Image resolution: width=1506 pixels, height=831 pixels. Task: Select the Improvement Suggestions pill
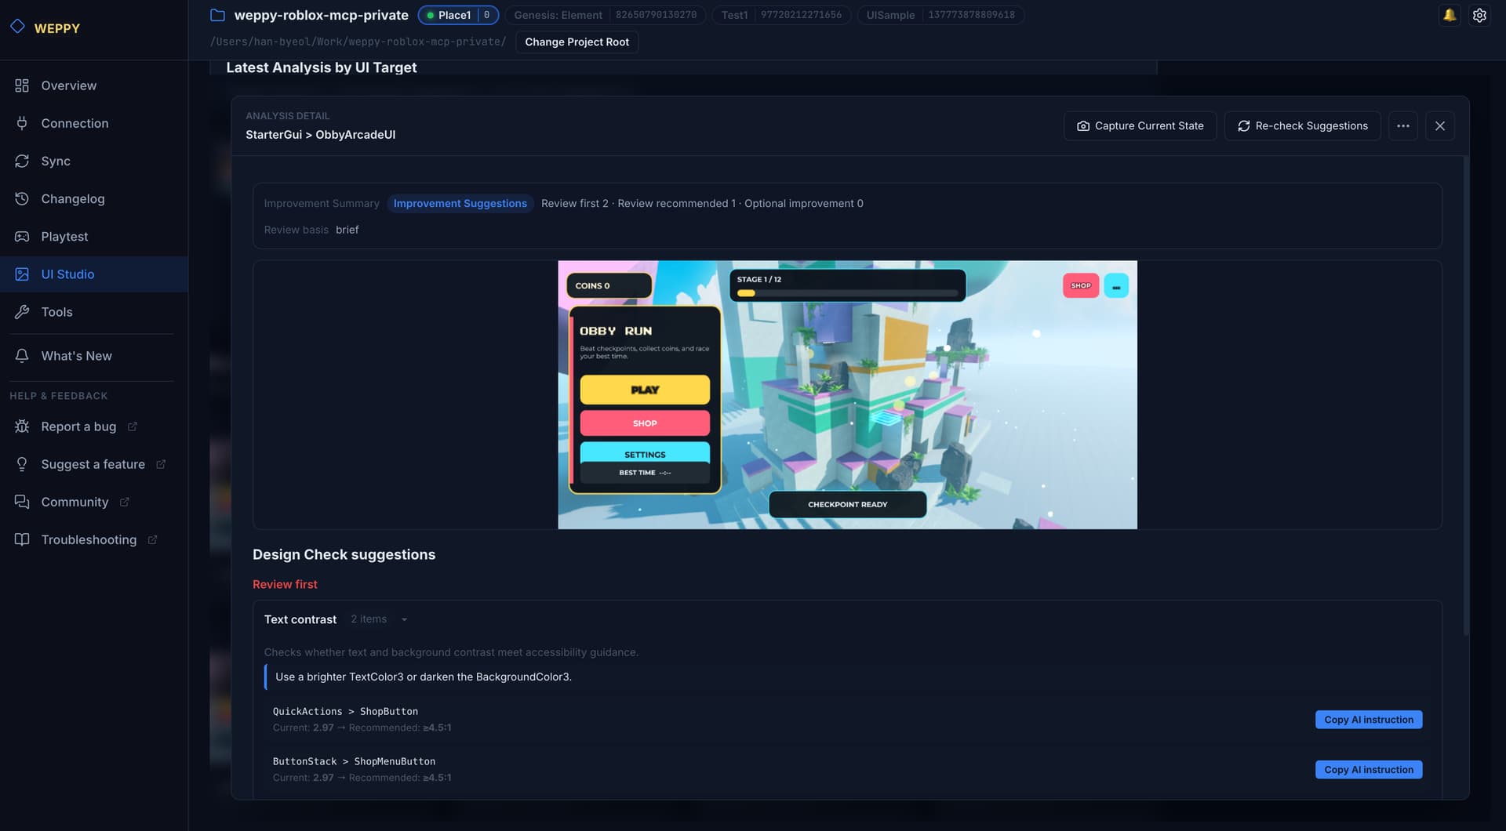[x=460, y=203]
